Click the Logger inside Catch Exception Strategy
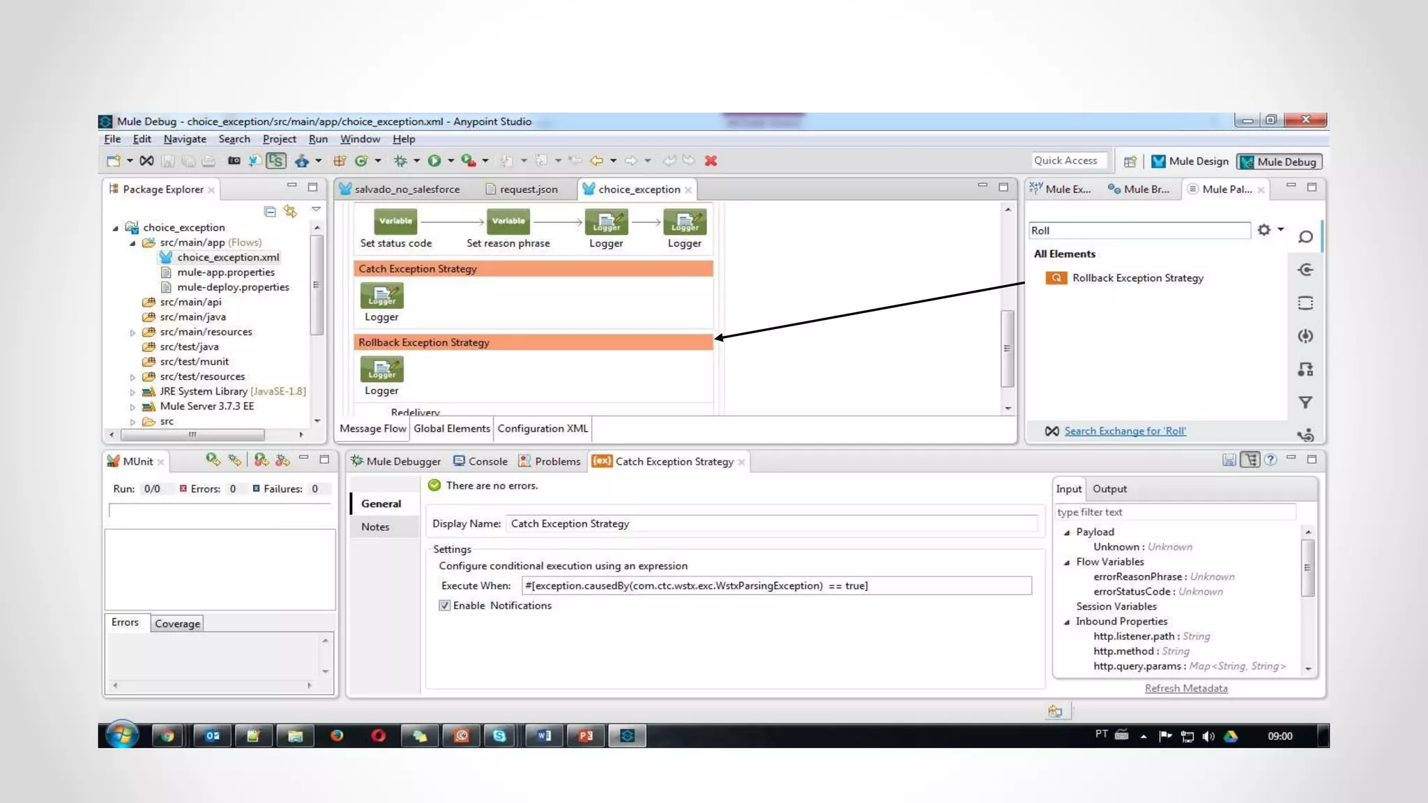1428x803 pixels. tap(381, 296)
